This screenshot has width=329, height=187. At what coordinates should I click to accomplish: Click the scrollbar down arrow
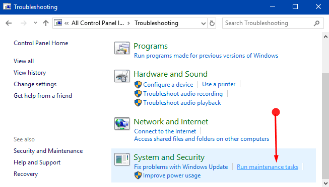pyautogui.click(x=325, y=183)
